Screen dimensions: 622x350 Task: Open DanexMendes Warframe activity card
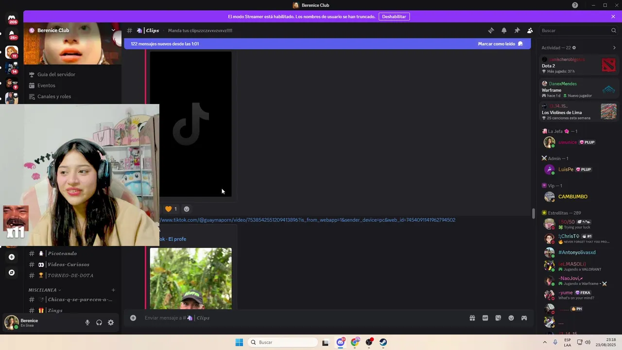pyautogui.click(x=579, y=89)
